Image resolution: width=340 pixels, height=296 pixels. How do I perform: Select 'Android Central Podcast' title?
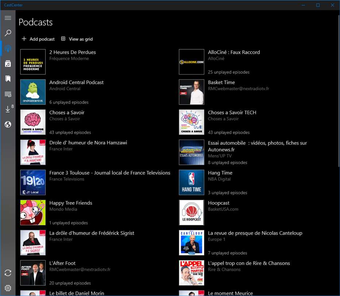76,82
